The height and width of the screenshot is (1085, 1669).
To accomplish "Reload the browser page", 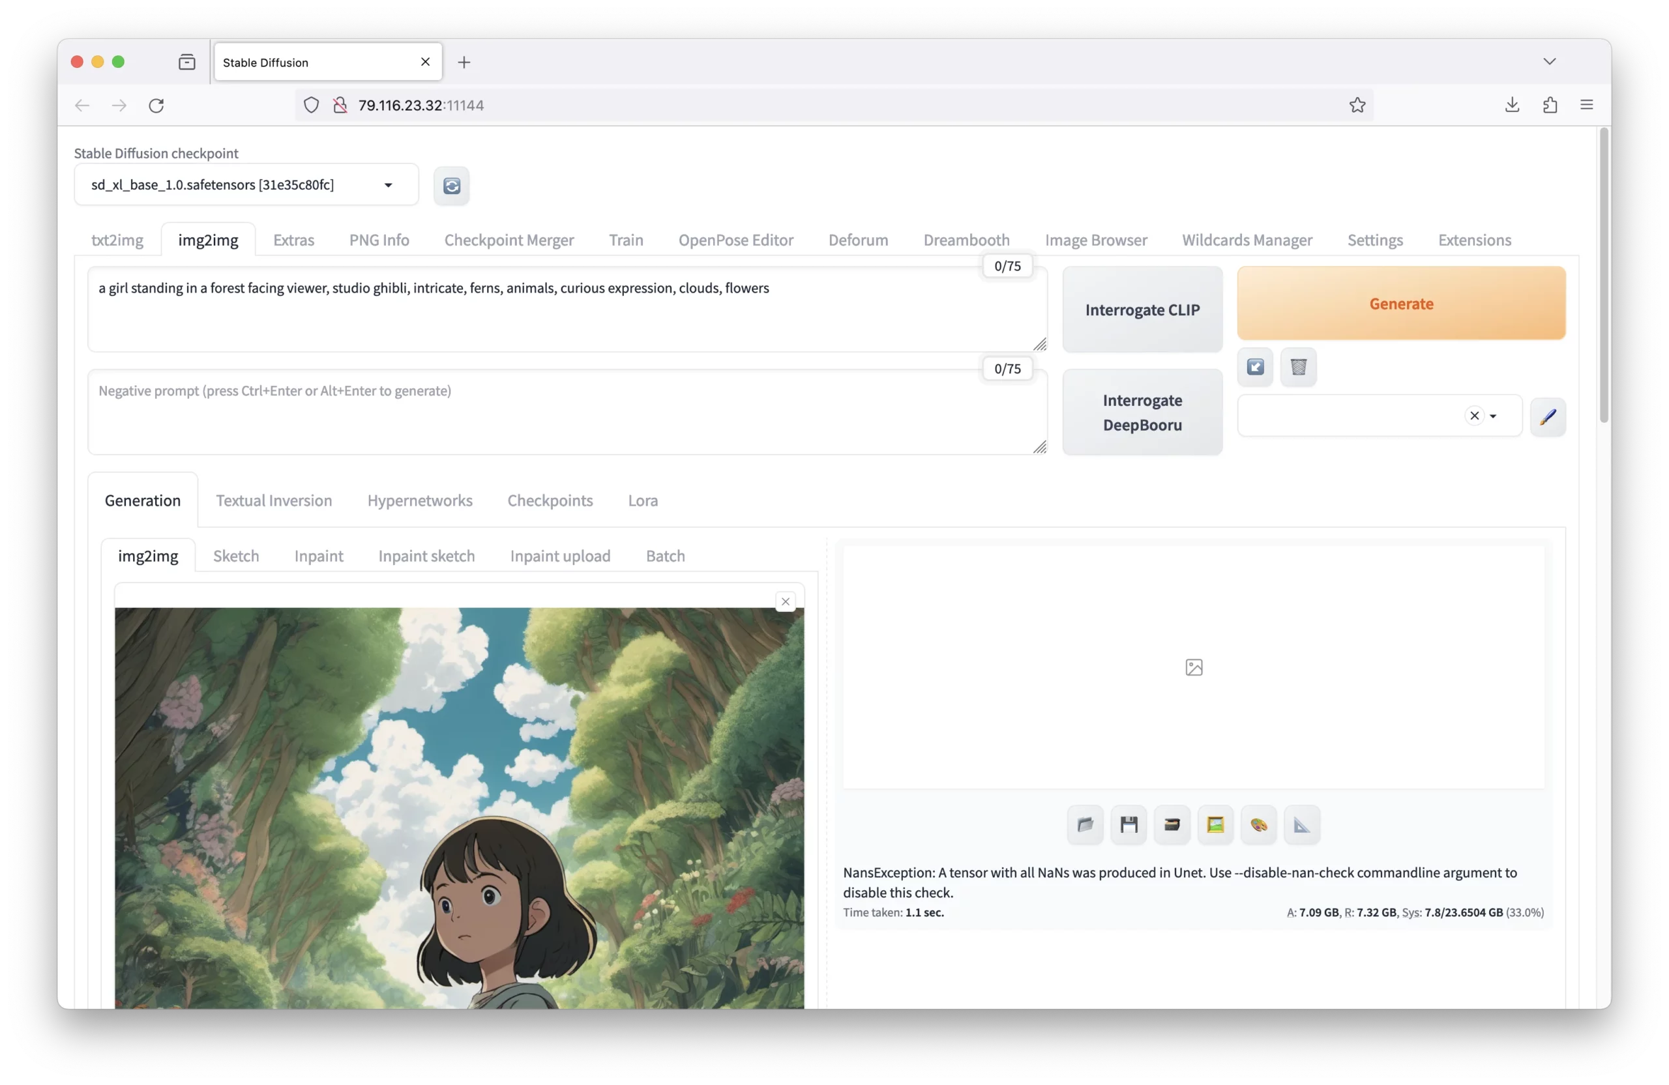I will tap(156, 105).
